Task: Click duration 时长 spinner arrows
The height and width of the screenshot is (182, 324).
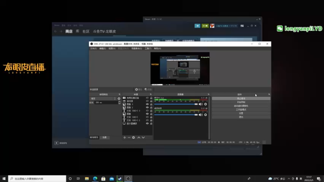Action: point(119,103)
